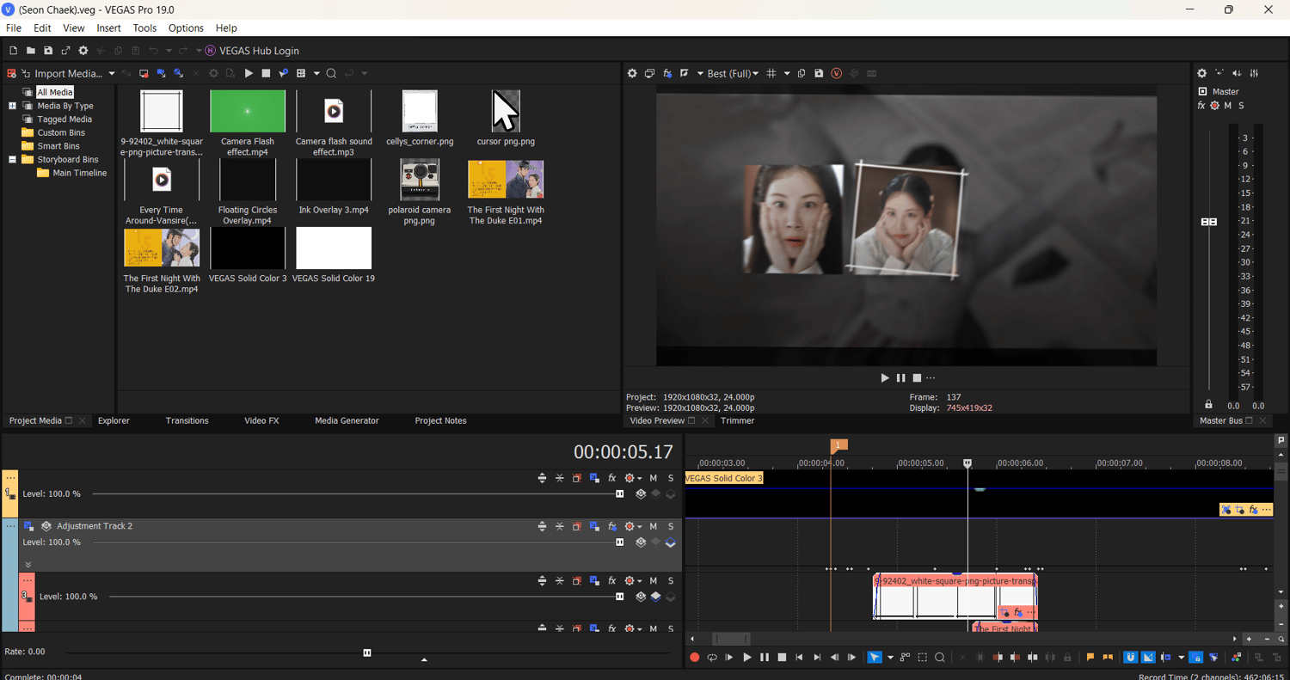
Task: Open the Project Media views dropdown arrow
Action: coord(316,74)
